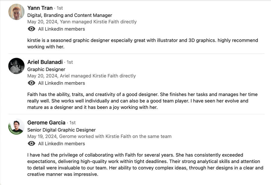Click Gerome's recommendation paragraph text
Image resolution: width=271 pixels, height=185 pixels.
point(145,165)
